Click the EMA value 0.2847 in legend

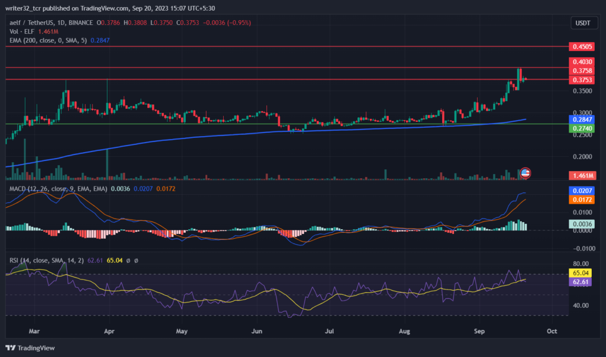(x=100, y=40)
